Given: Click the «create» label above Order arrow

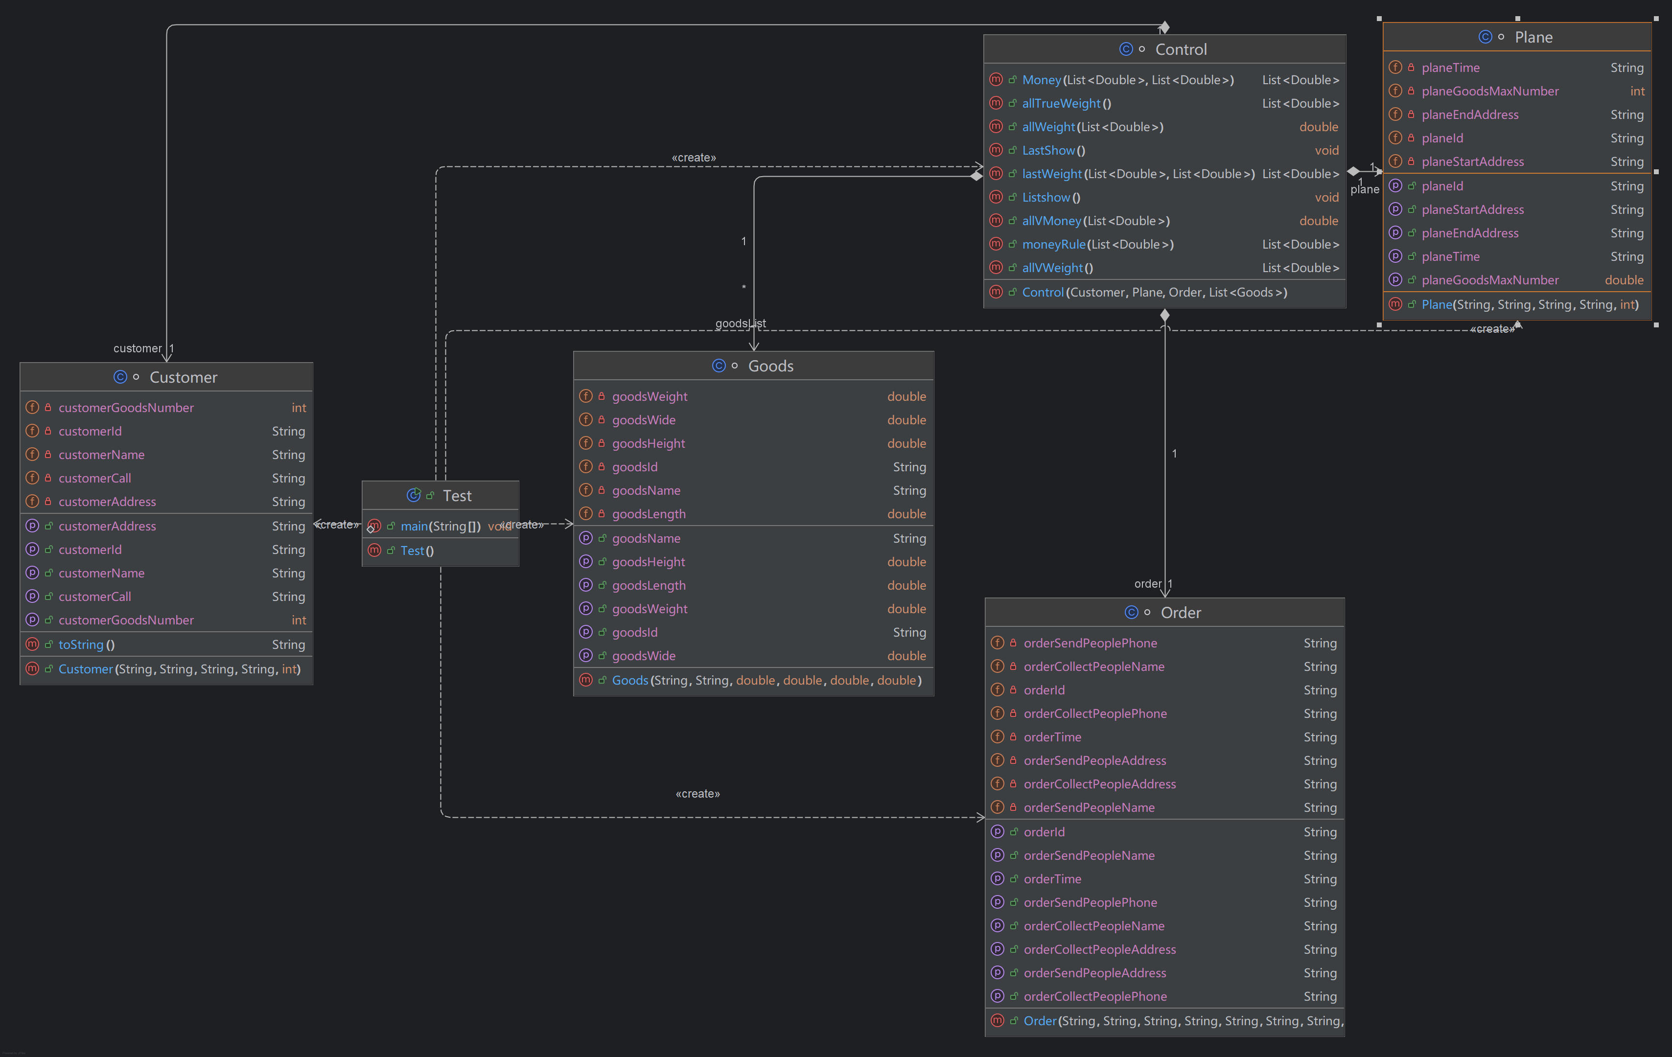Looking at the screenshot, I should pyautogui.click(x=697, y=793).
